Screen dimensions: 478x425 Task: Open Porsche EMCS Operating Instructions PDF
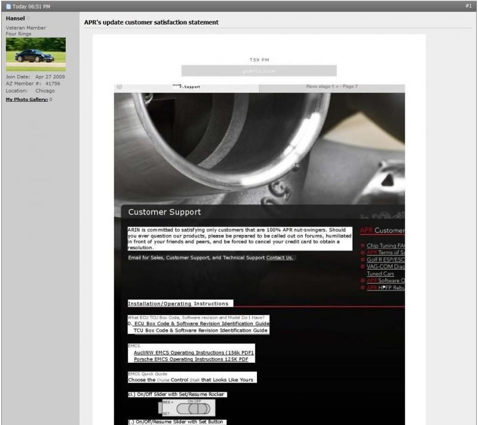pos(191,359)
